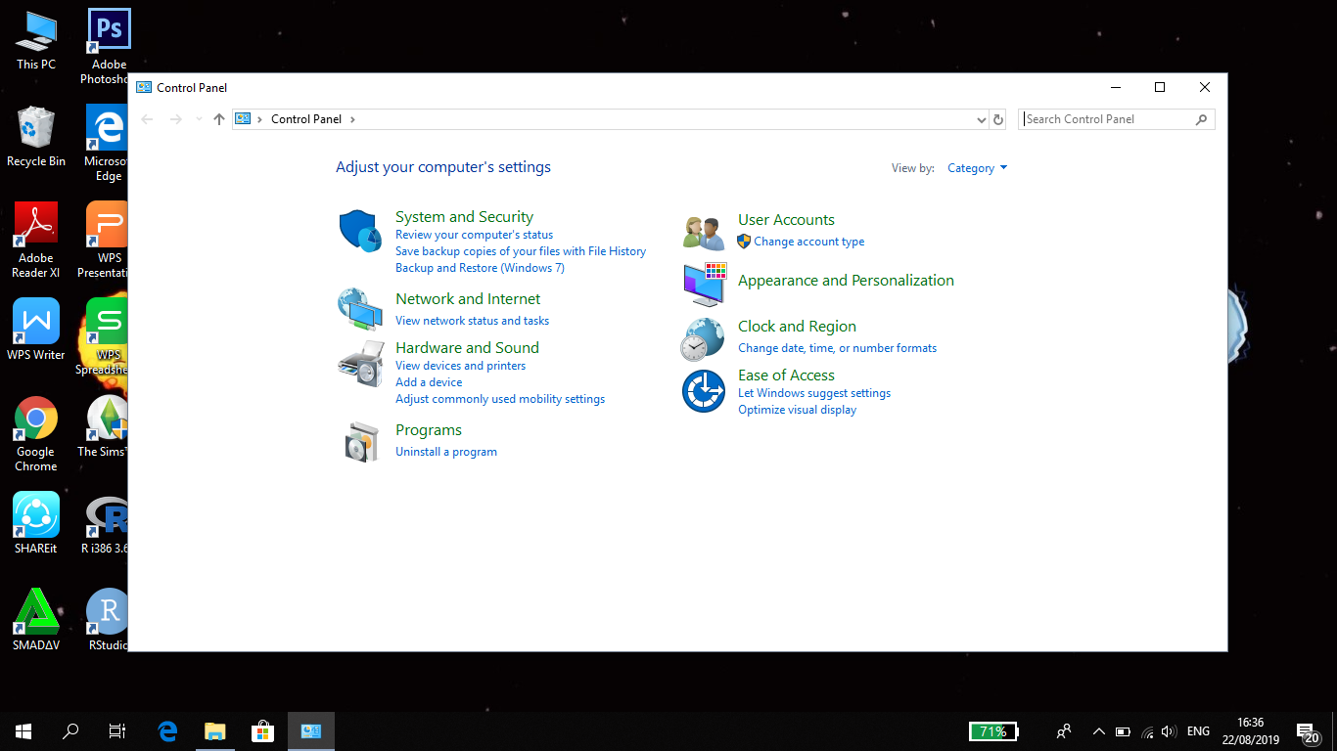The image size is (1337, 751).
Task: Refresh the Control Panel address bar
Action: click(x=998, y=119)
